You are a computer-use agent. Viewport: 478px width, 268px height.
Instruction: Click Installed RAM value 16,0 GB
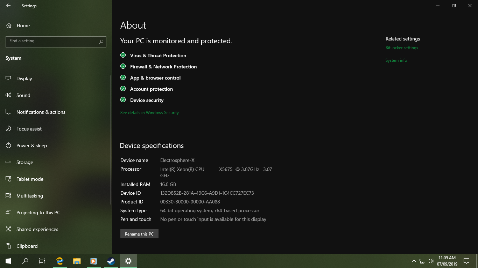click(x=168, y=184)
